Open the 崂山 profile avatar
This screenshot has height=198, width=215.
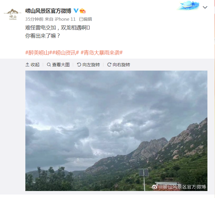pos(13,14)
